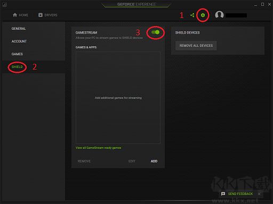
Task: Open the user profile avatar
Action: coord(219,15)
